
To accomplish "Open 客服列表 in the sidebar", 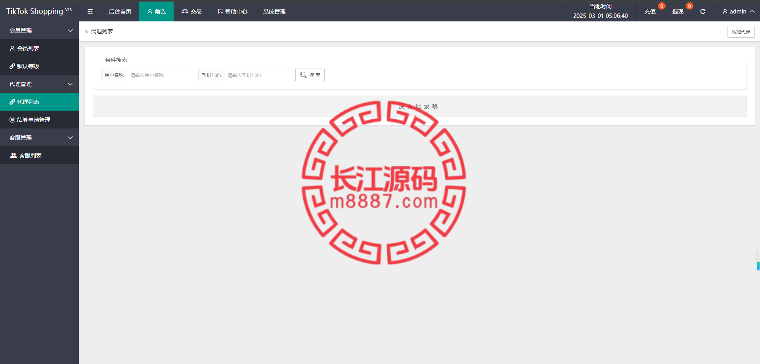I will point(39,155).
